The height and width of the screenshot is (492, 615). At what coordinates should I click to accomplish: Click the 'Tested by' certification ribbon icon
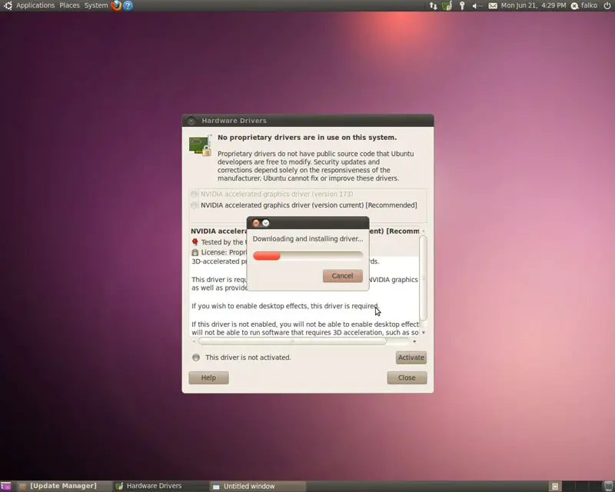click(195, 241)
